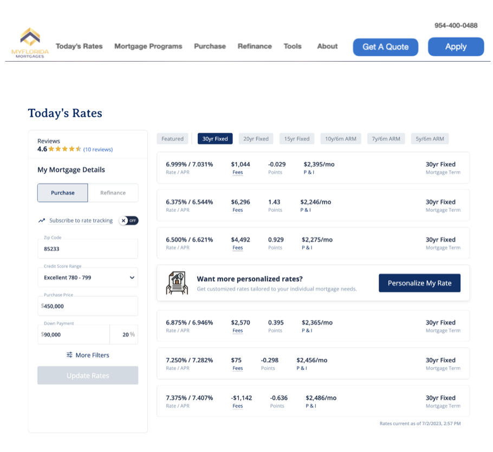Click Subscribe to rate tracking link
The height and width of the screenshot is (452, 493).
[81, 221]
